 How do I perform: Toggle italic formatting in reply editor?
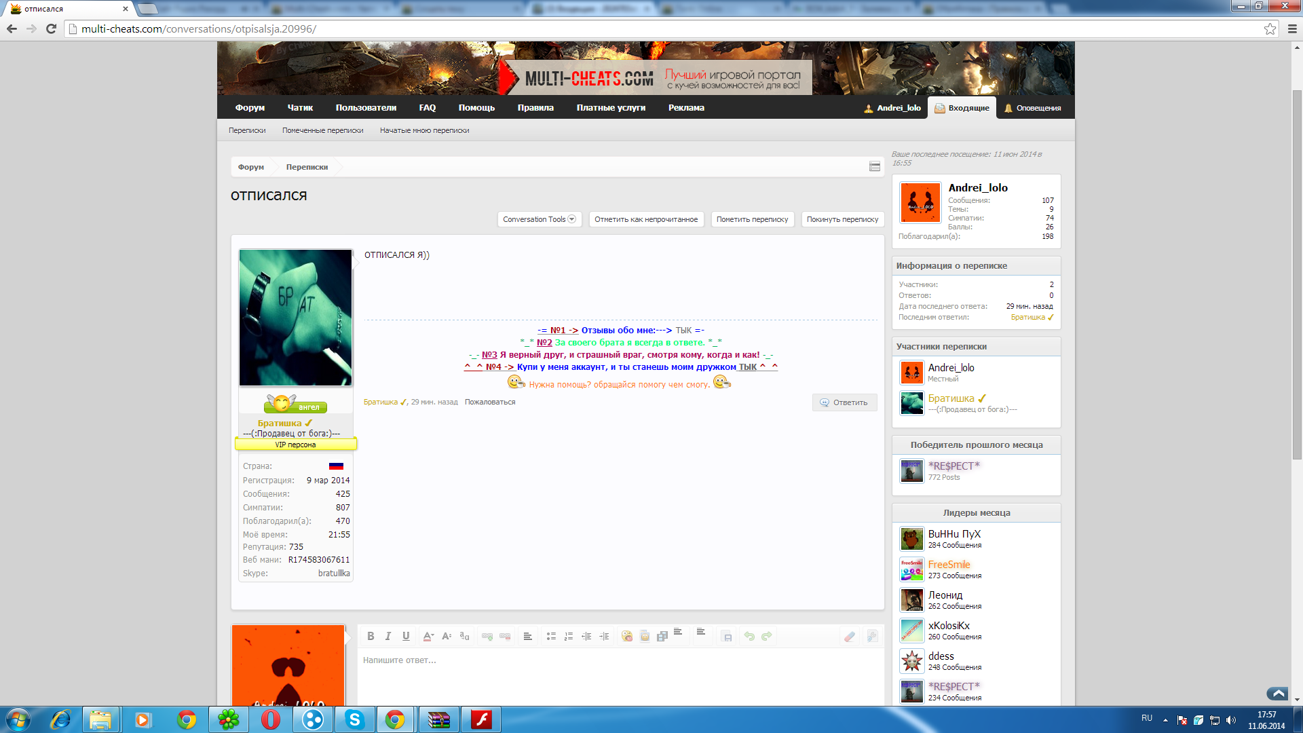(388, 636)
